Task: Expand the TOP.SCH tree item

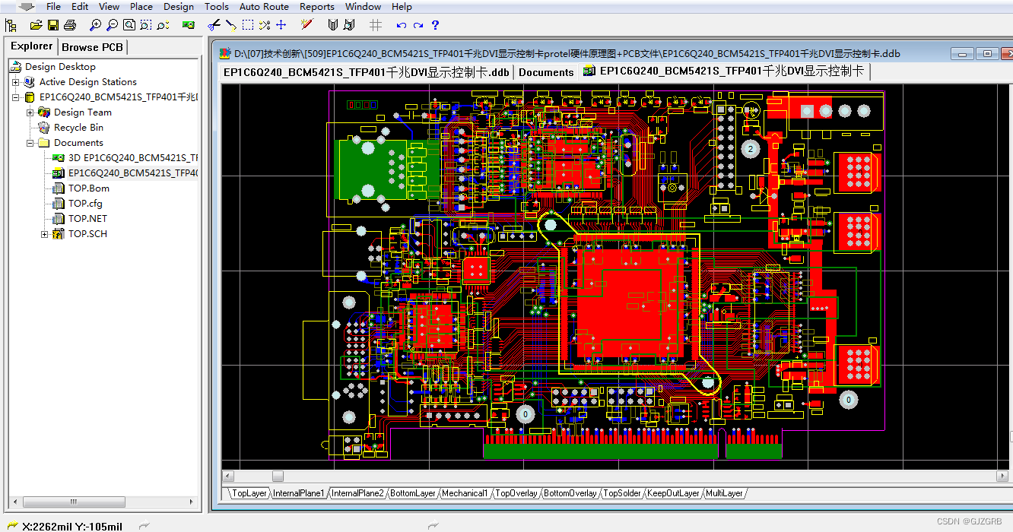Action: click(44, 233)
